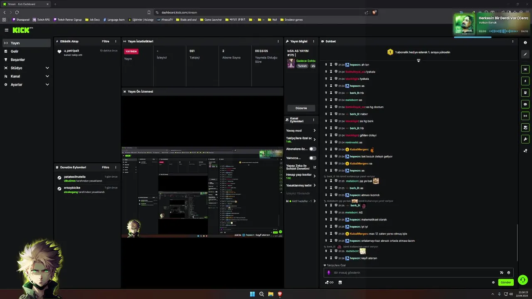Click the pencil edit icon in right sidebar

(525, 54)
